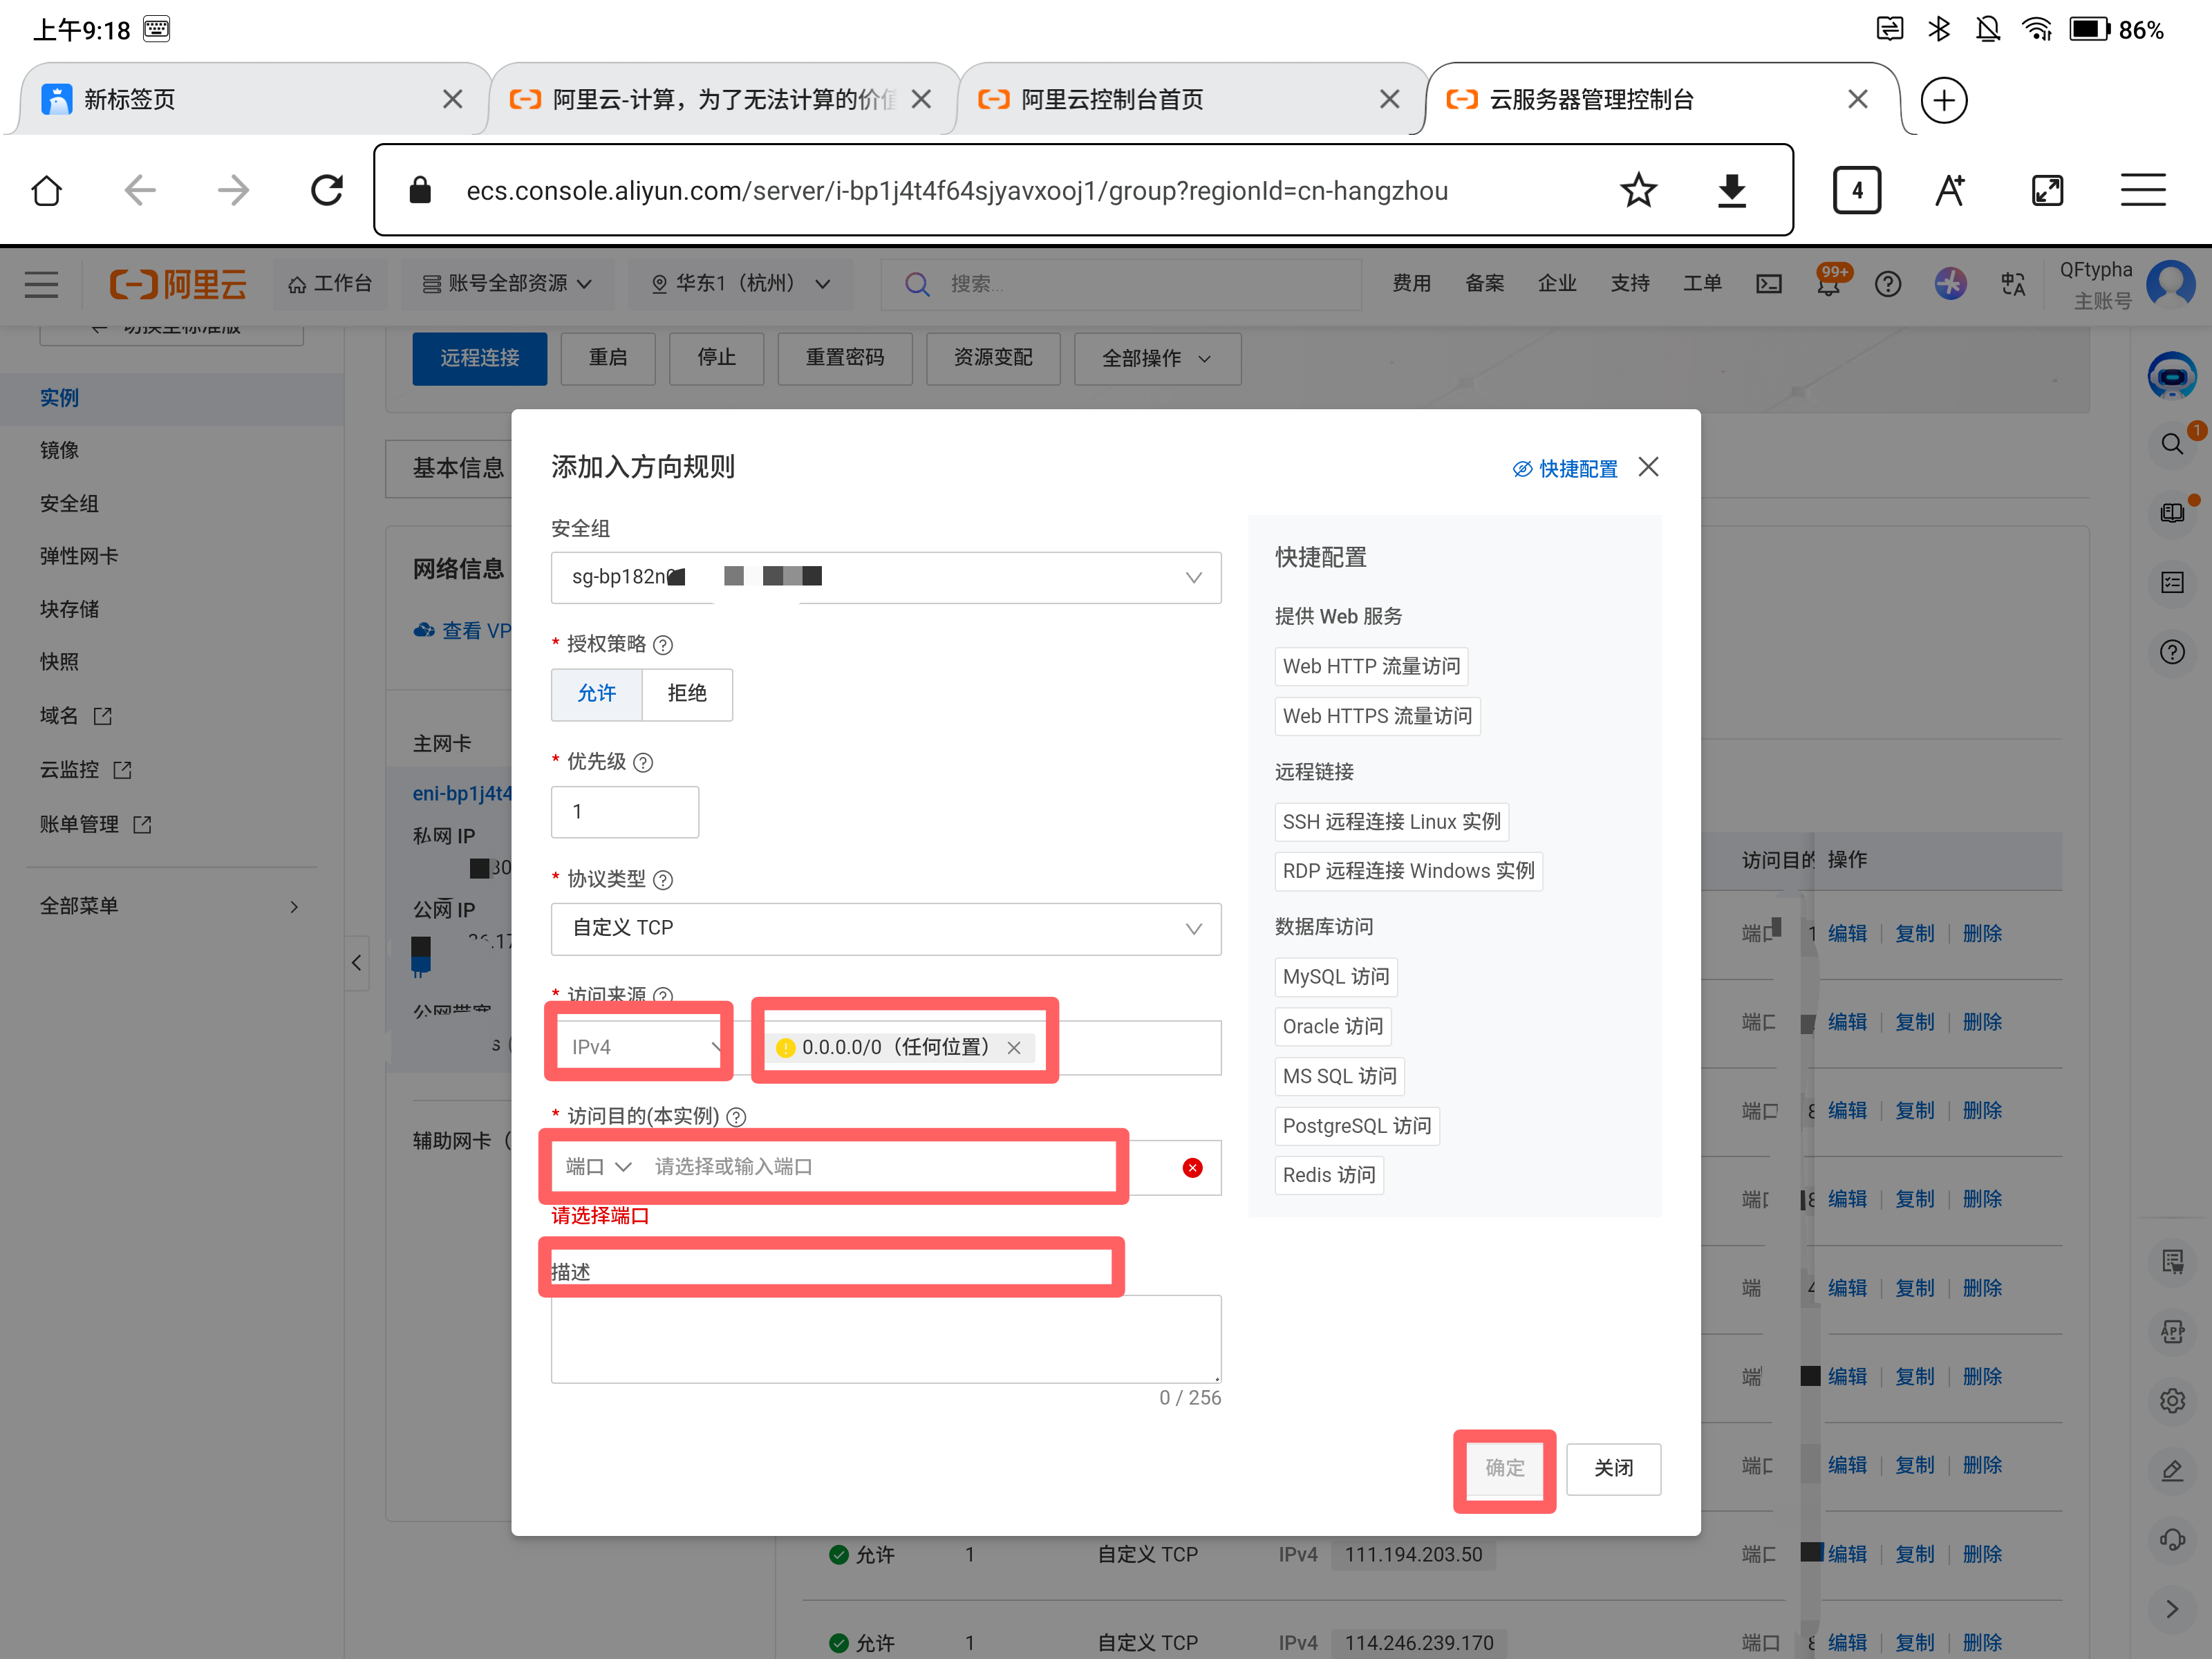Confirm the rule with 确定 button
This screenshot has width=2212, height=1659.
[1504, 1469]
